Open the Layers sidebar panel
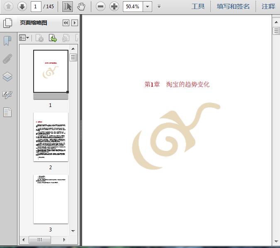 pos(7,77)
